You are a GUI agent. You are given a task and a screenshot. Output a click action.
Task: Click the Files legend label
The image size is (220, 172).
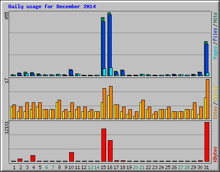215,34
